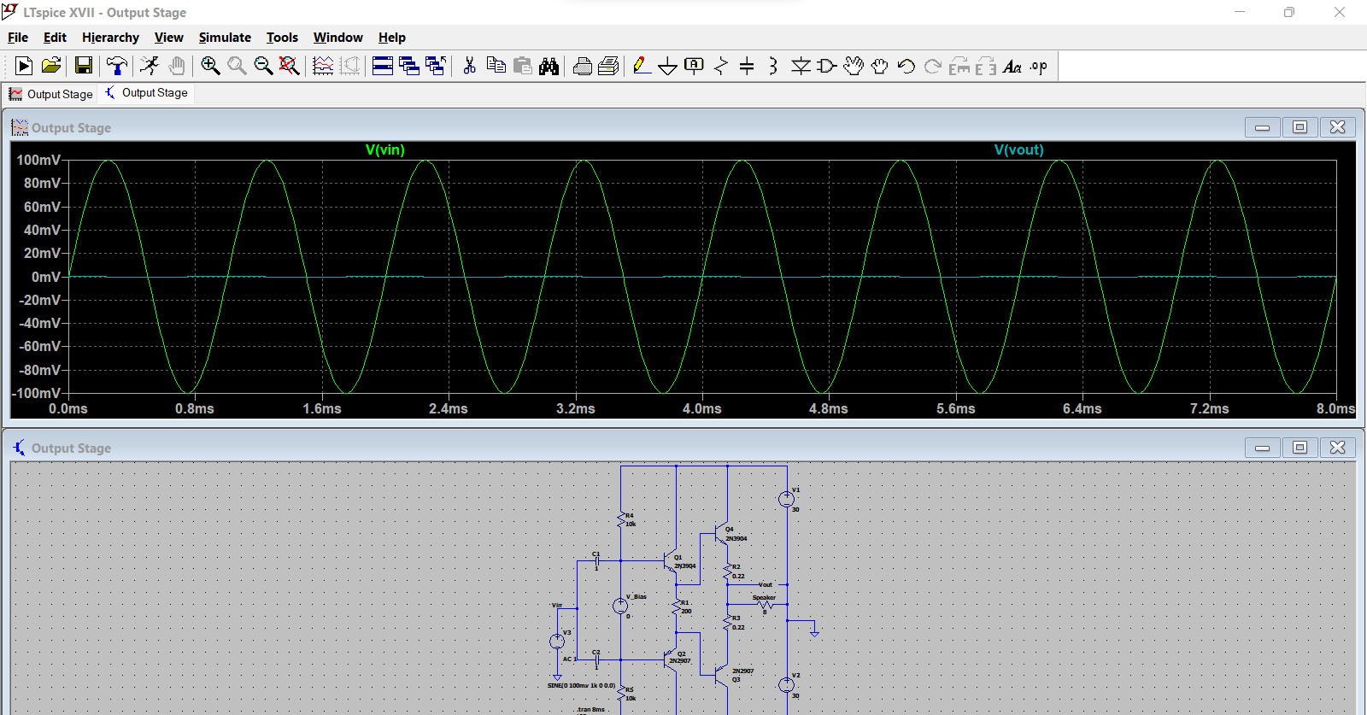Open Component browser via gate icon
Image resolution: width=1367 pixels, height=715 pixels.
pyautogui.click(x=827, y=66)
